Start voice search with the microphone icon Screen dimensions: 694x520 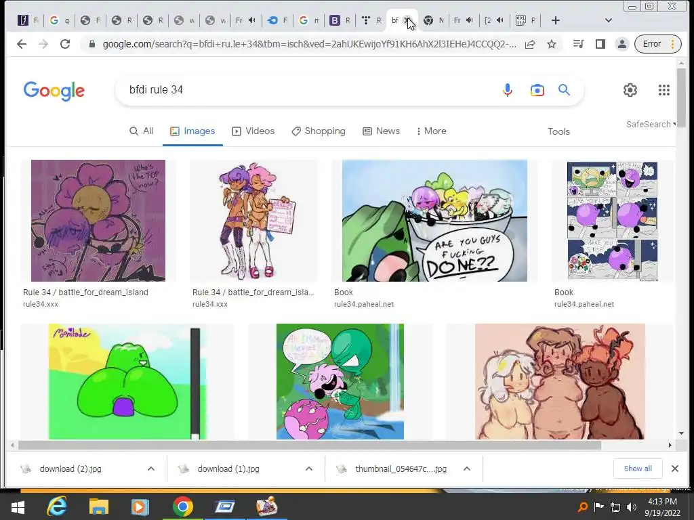(508, 90)
